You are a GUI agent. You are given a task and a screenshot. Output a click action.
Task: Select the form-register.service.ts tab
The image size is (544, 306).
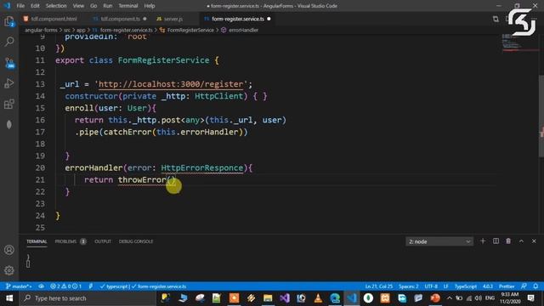(238, 19)
